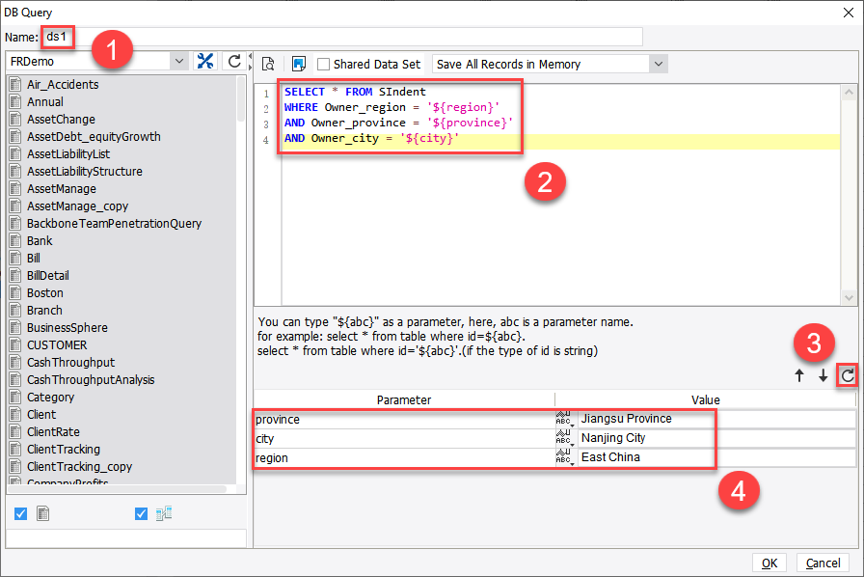Click the ds1 name input field
864x577 pixels.
(57, 37)
